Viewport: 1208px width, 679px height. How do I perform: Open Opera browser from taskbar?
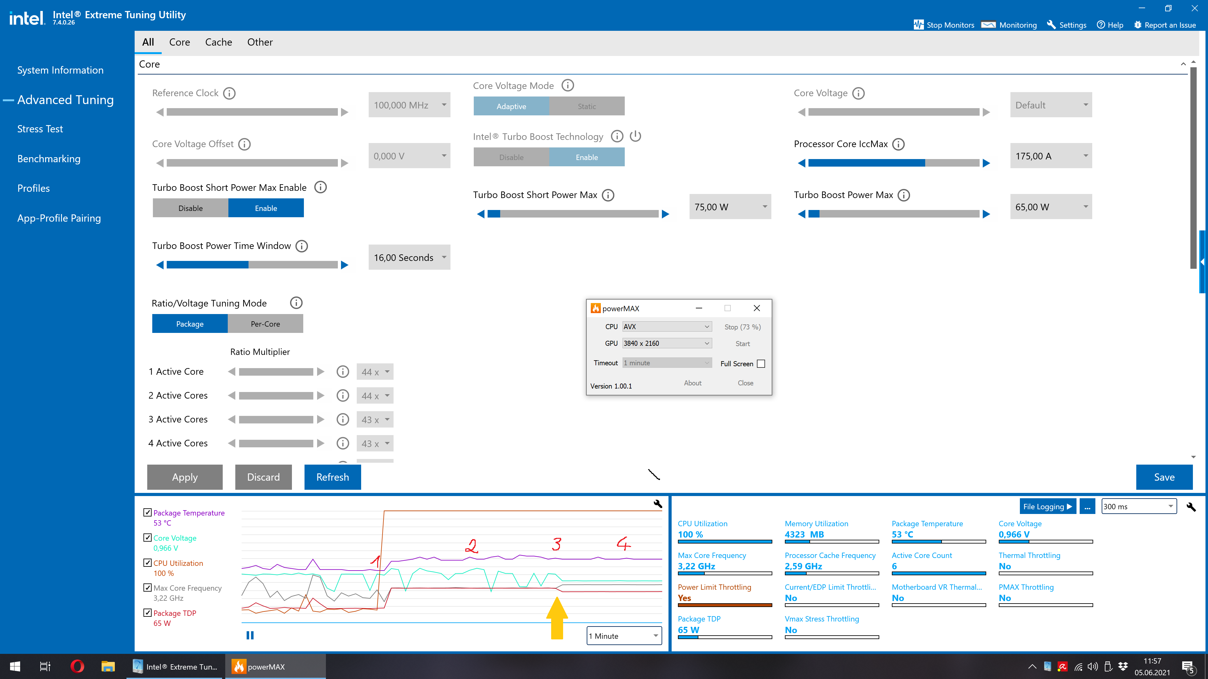point(77,666)
